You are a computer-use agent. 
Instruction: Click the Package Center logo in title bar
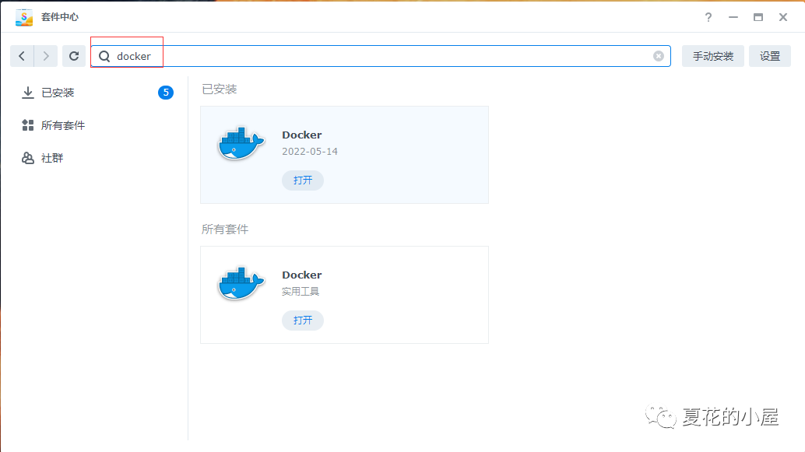click(24, 17)
